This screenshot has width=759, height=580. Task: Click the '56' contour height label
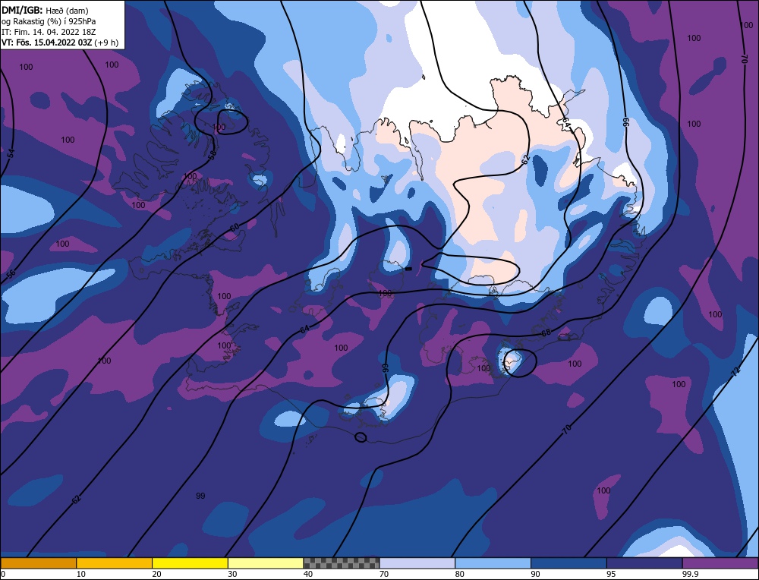[11, 274]
